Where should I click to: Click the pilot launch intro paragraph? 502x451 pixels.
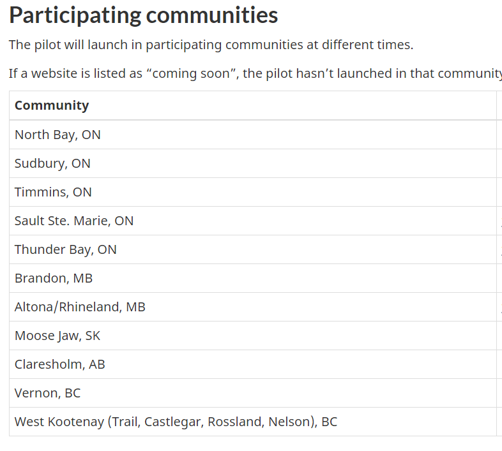pyautogui.click(x=211, y=45)
